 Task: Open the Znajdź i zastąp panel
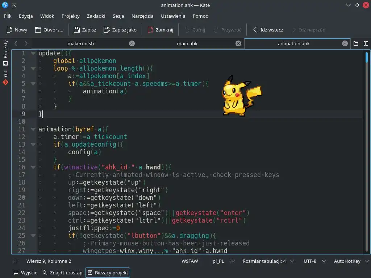(62, 273)
